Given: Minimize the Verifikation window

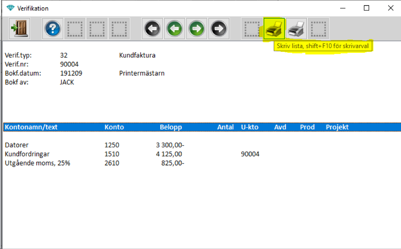Looking at the screenshot, I should coord(343,8).
